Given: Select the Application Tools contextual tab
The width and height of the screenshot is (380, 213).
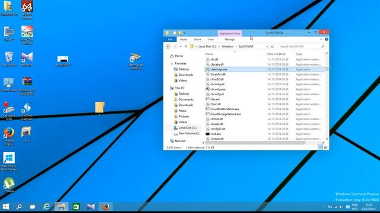Looking at the screenshot, I should click(230, 33).
